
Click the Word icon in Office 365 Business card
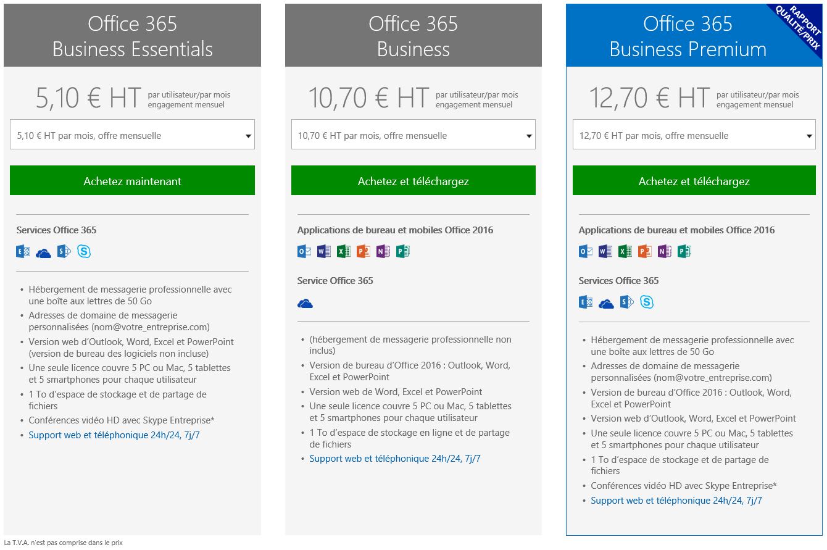tap(324, 251)
